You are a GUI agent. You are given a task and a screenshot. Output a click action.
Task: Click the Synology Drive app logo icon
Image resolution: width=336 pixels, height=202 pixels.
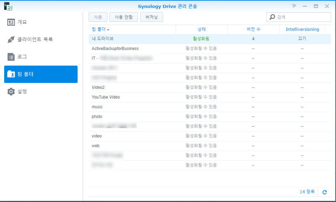(8, 6)
